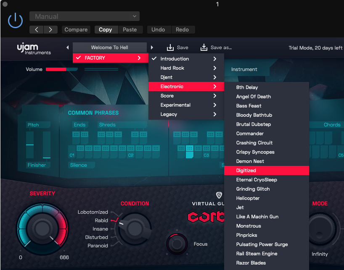Click the Compare button
Screen dimensions: 344x270
click(76, 29)
